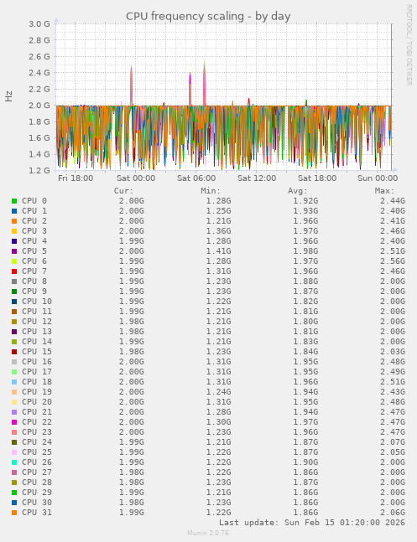Click CPU 5 min value 1.41G

218,251
